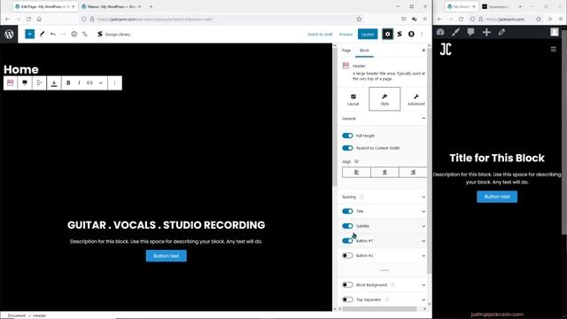
Task: Select the Page sidebar tab
Action: coord(346,51)
